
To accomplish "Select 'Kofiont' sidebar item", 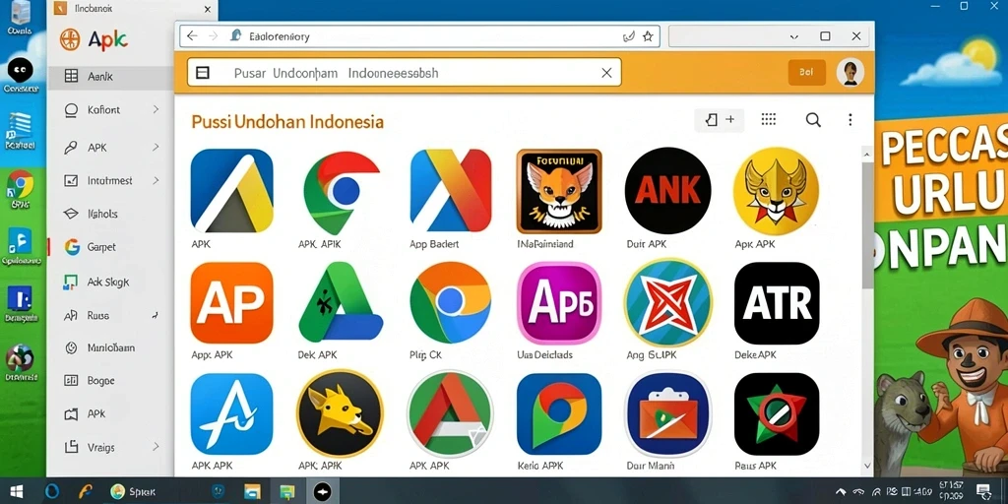I will [x=103, y=110].
